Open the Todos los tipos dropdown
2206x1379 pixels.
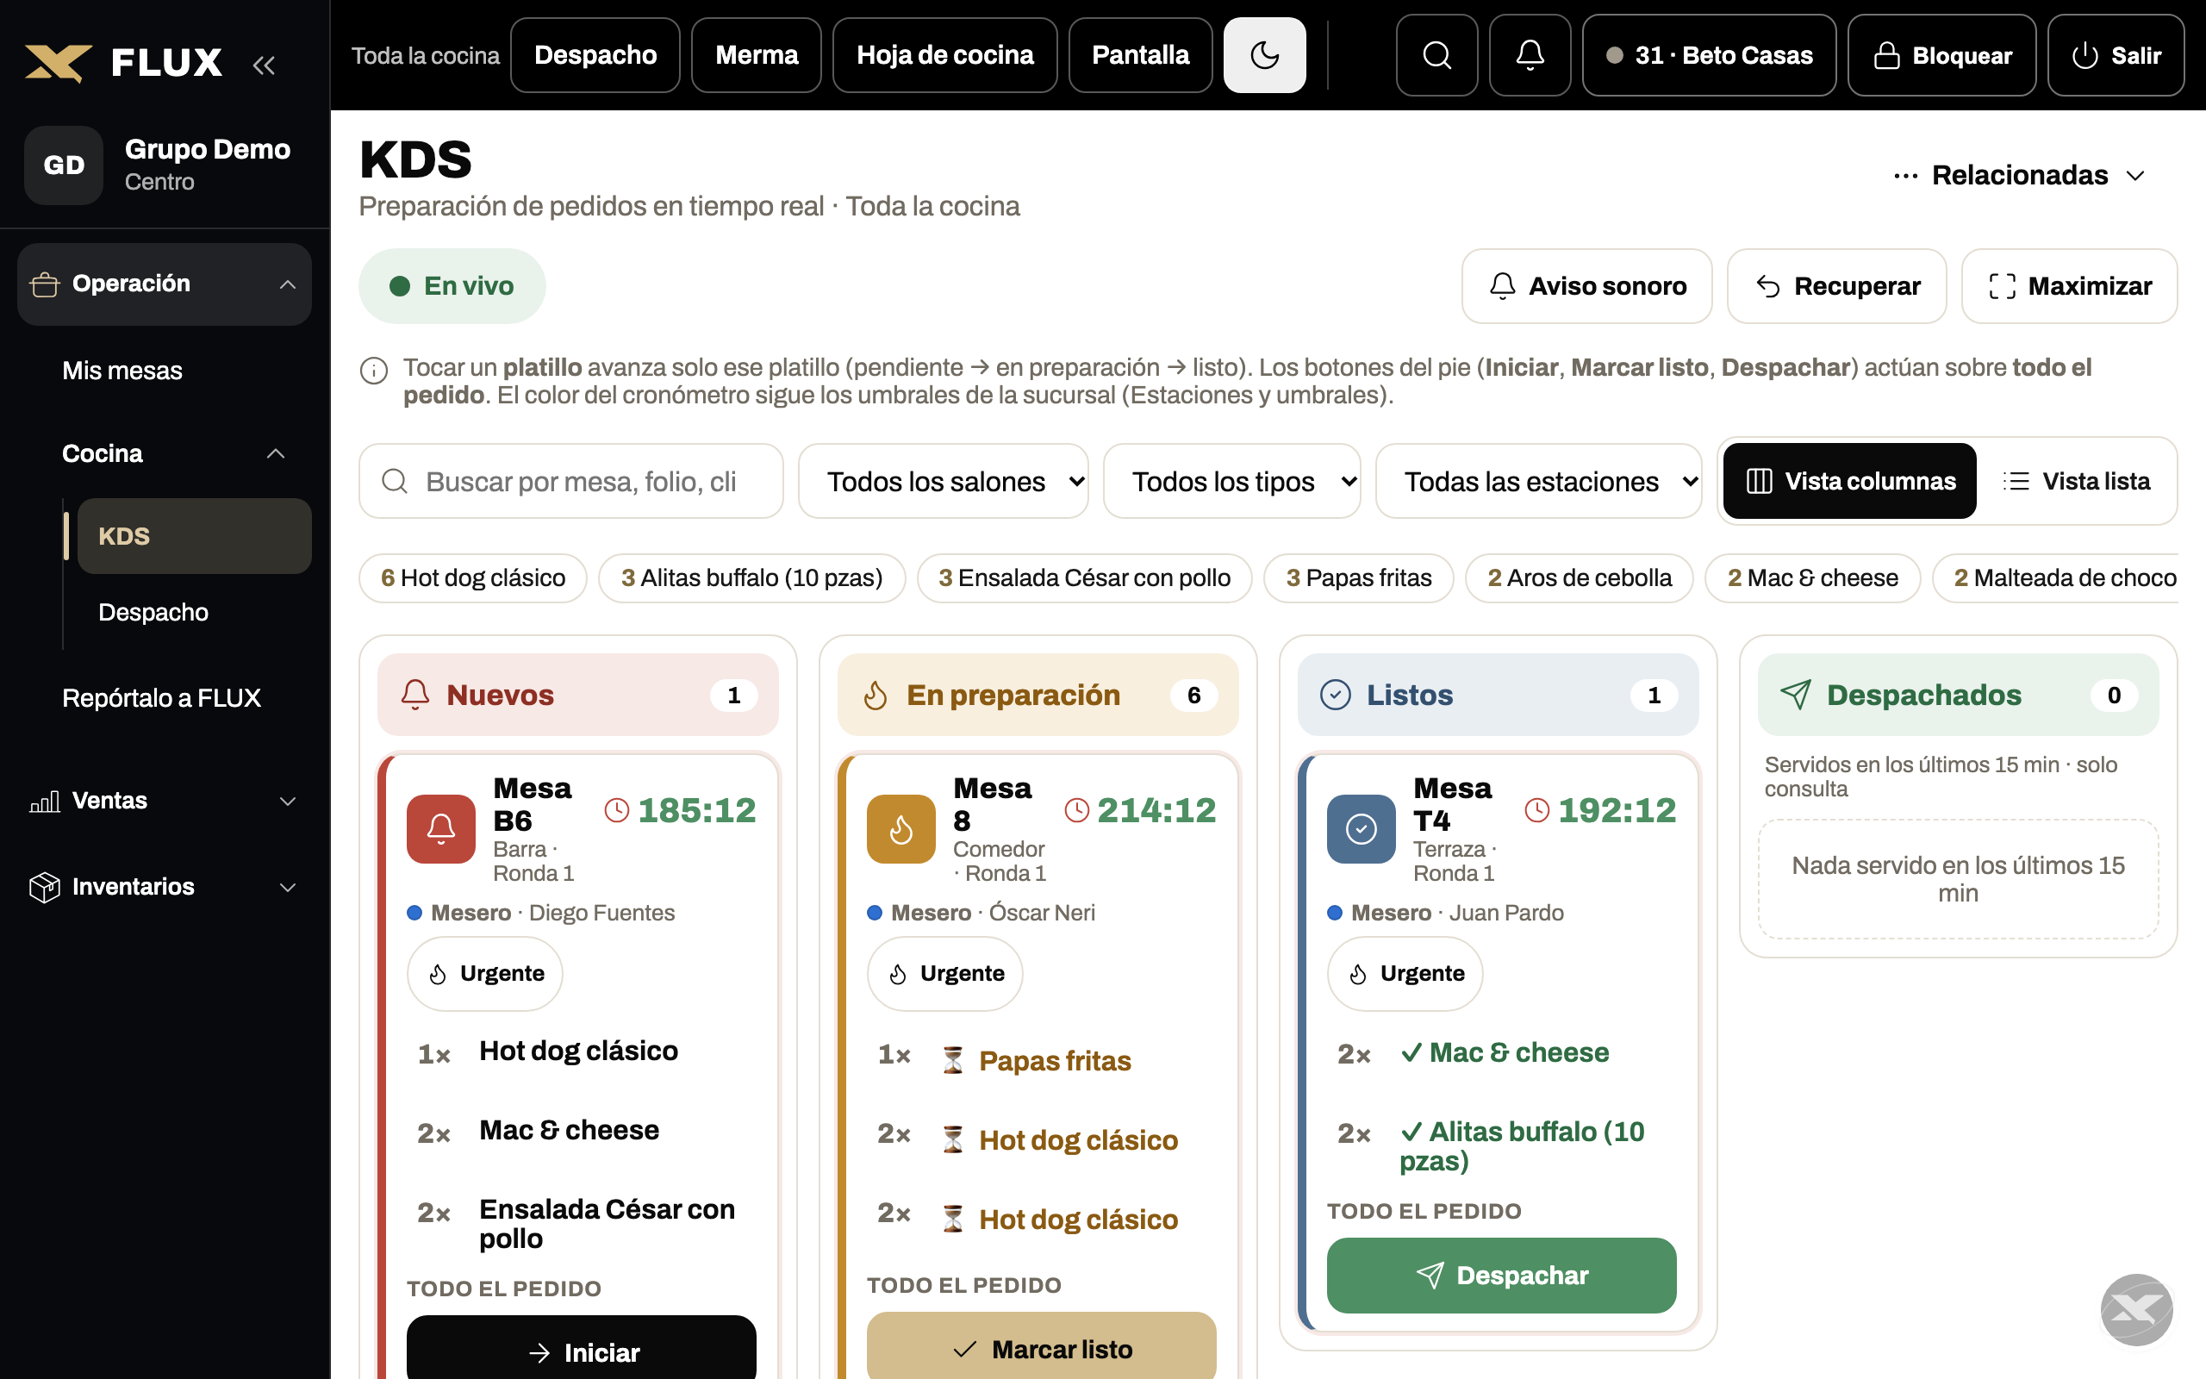1231,481
